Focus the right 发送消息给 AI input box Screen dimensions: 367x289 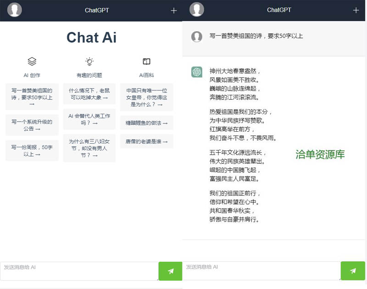261,271
